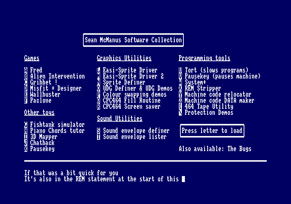Pick Colour swapping demos
Viewport: 291px width, 204px height.
coord(135,94)
